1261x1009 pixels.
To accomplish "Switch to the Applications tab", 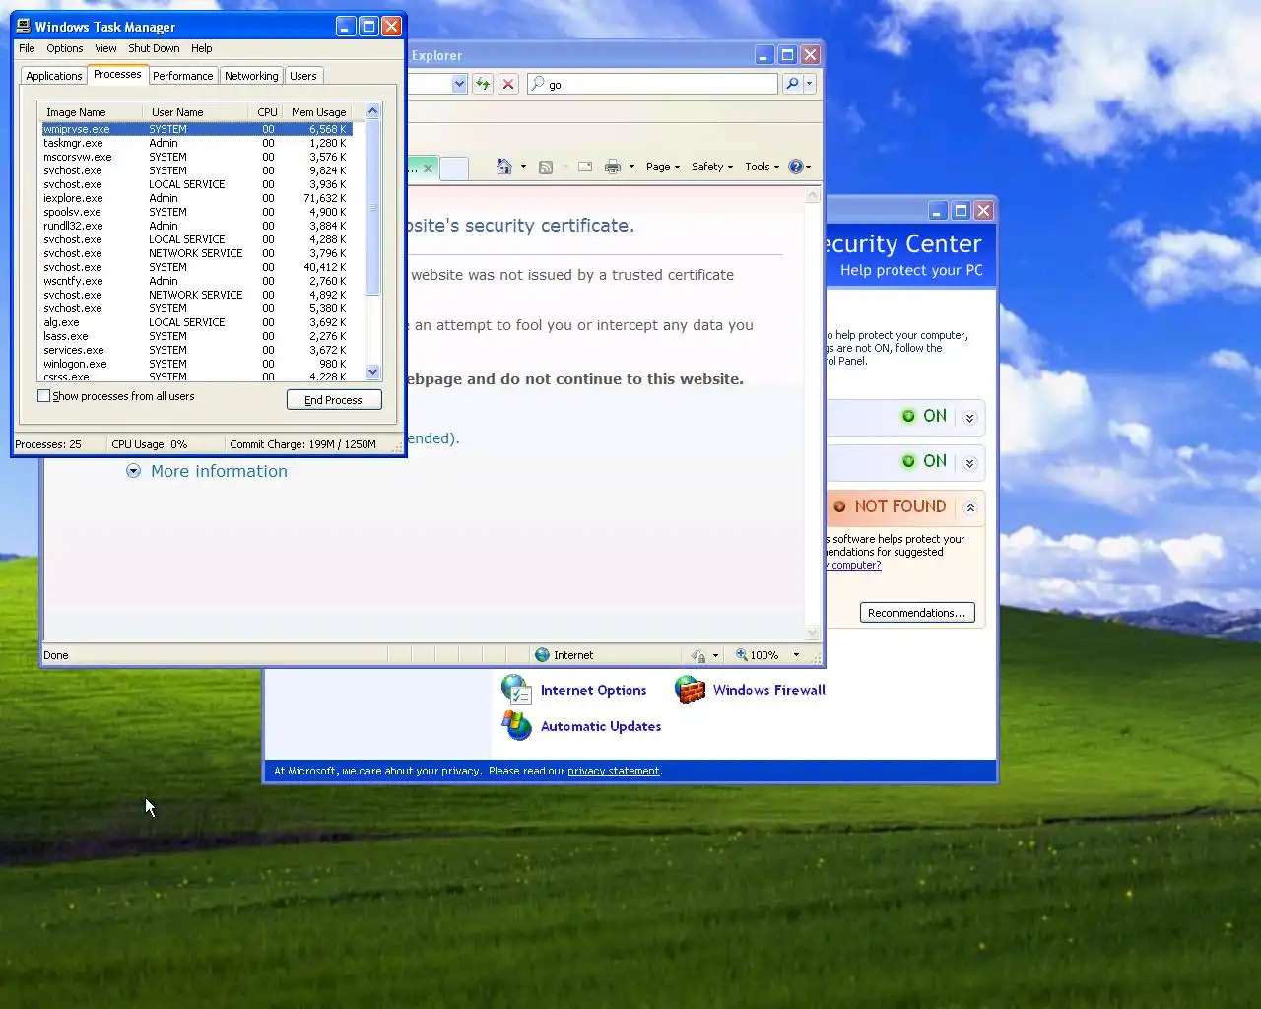I will pos(54,76).
